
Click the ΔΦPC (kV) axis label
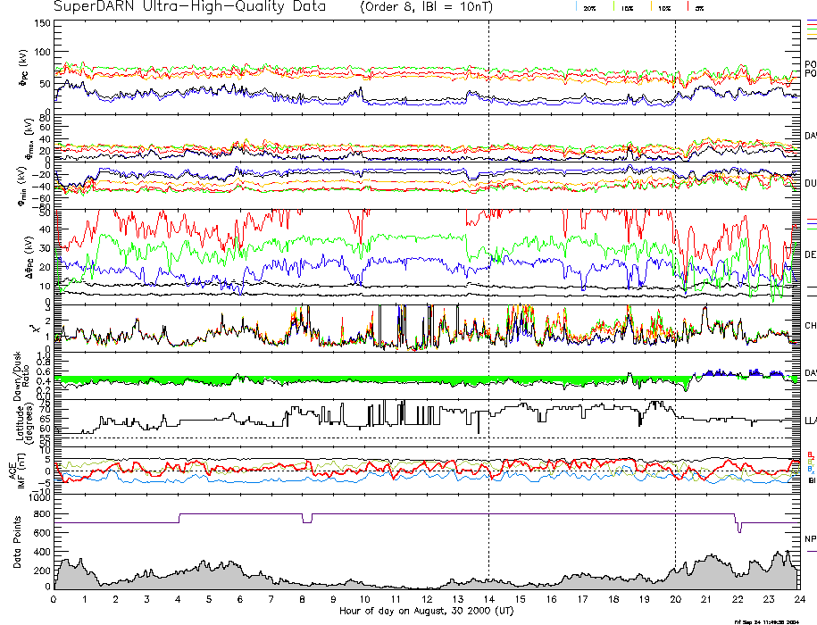30,255
